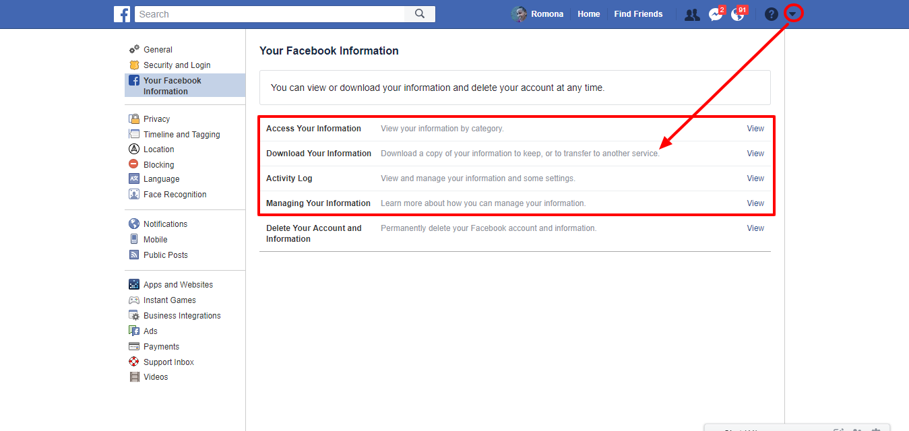The width and height of the screenshot is (909, 431).
Task: Click the 'Your Facebook Information' page heading
Action: pos(329,51)
